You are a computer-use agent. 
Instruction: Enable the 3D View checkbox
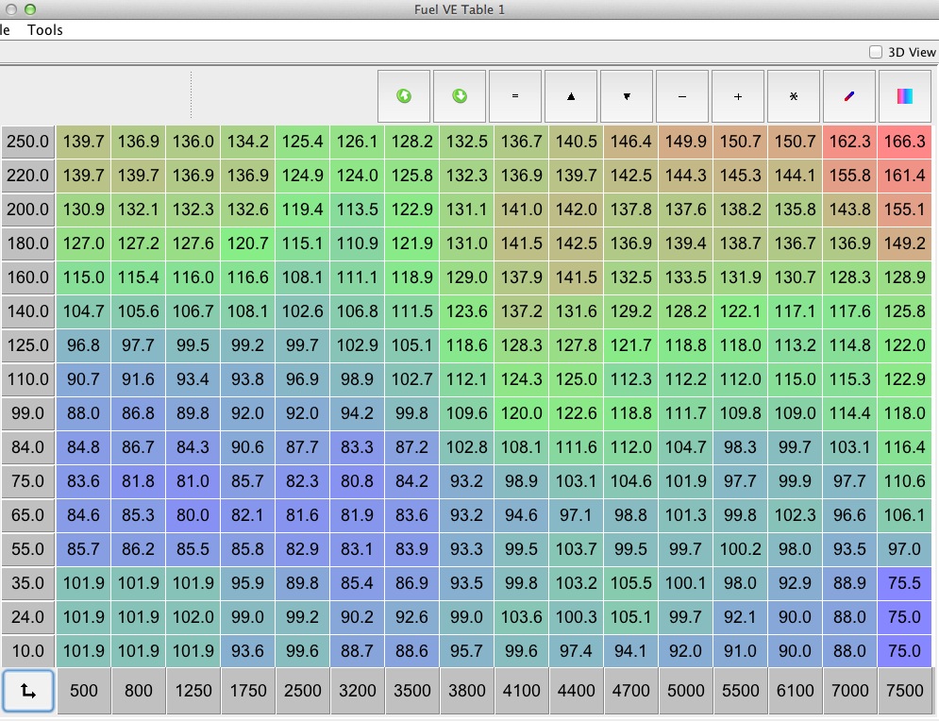[876, 53]
